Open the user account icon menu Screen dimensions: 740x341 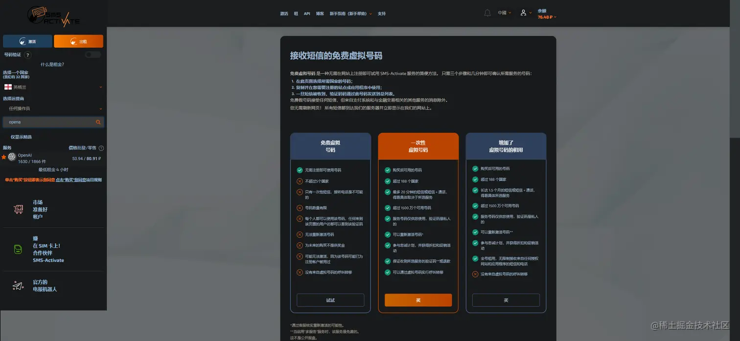(x=523, y=13)
